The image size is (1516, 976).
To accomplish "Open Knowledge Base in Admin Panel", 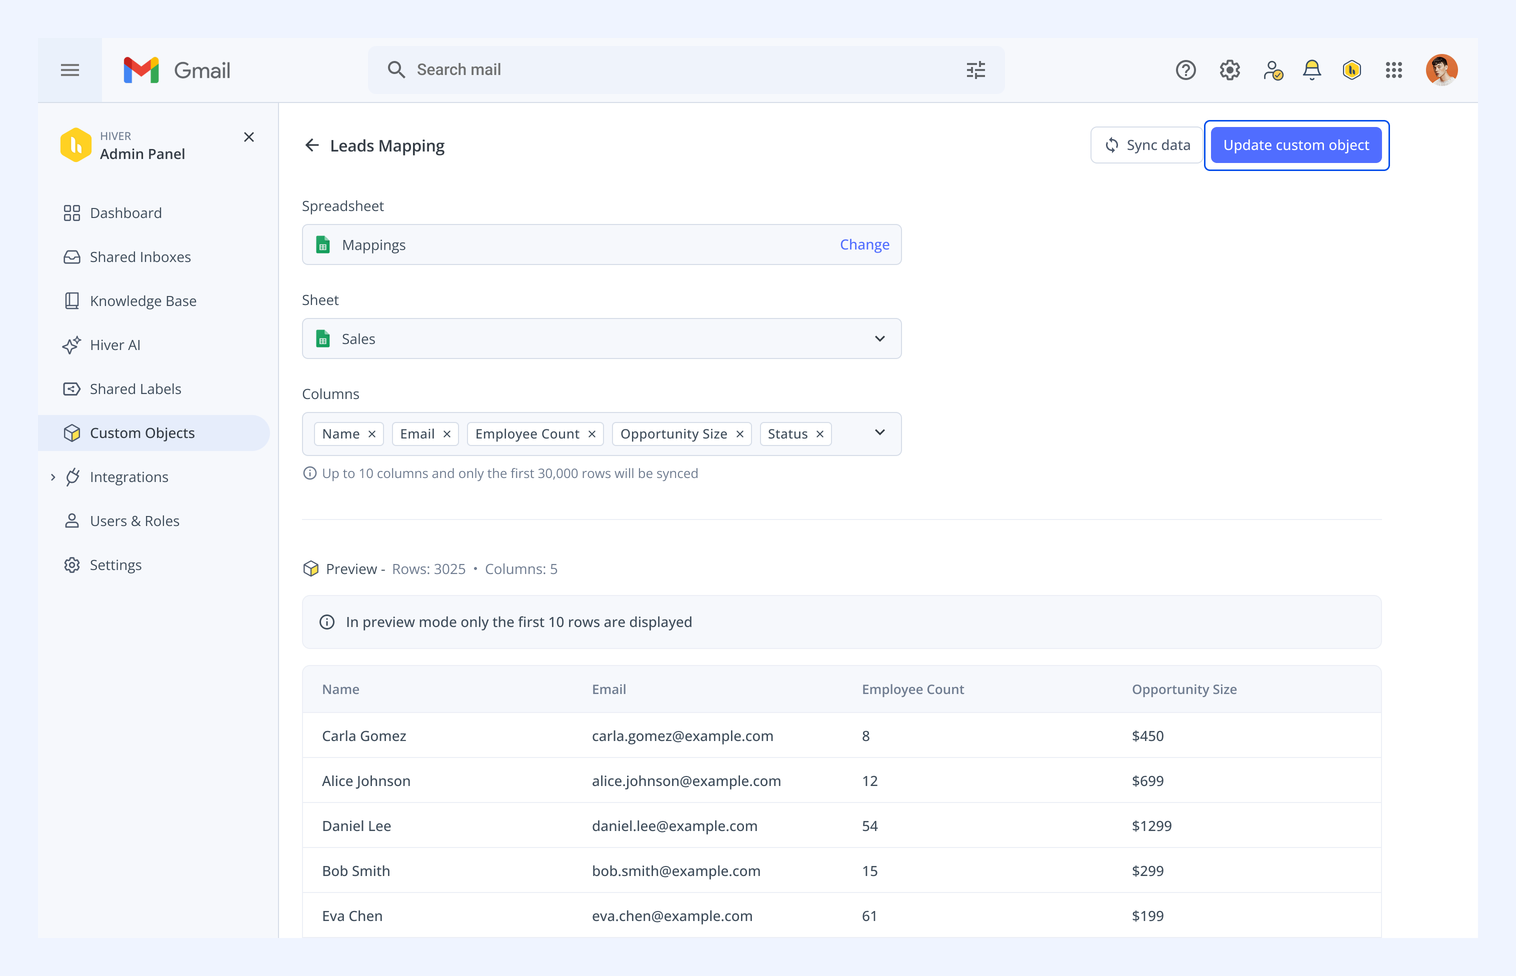I will coord(142,301).
